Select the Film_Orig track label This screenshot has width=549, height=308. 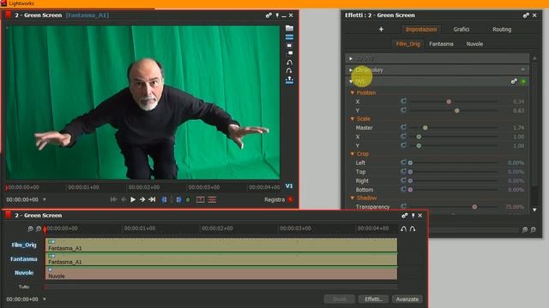[x=24, y=246]
